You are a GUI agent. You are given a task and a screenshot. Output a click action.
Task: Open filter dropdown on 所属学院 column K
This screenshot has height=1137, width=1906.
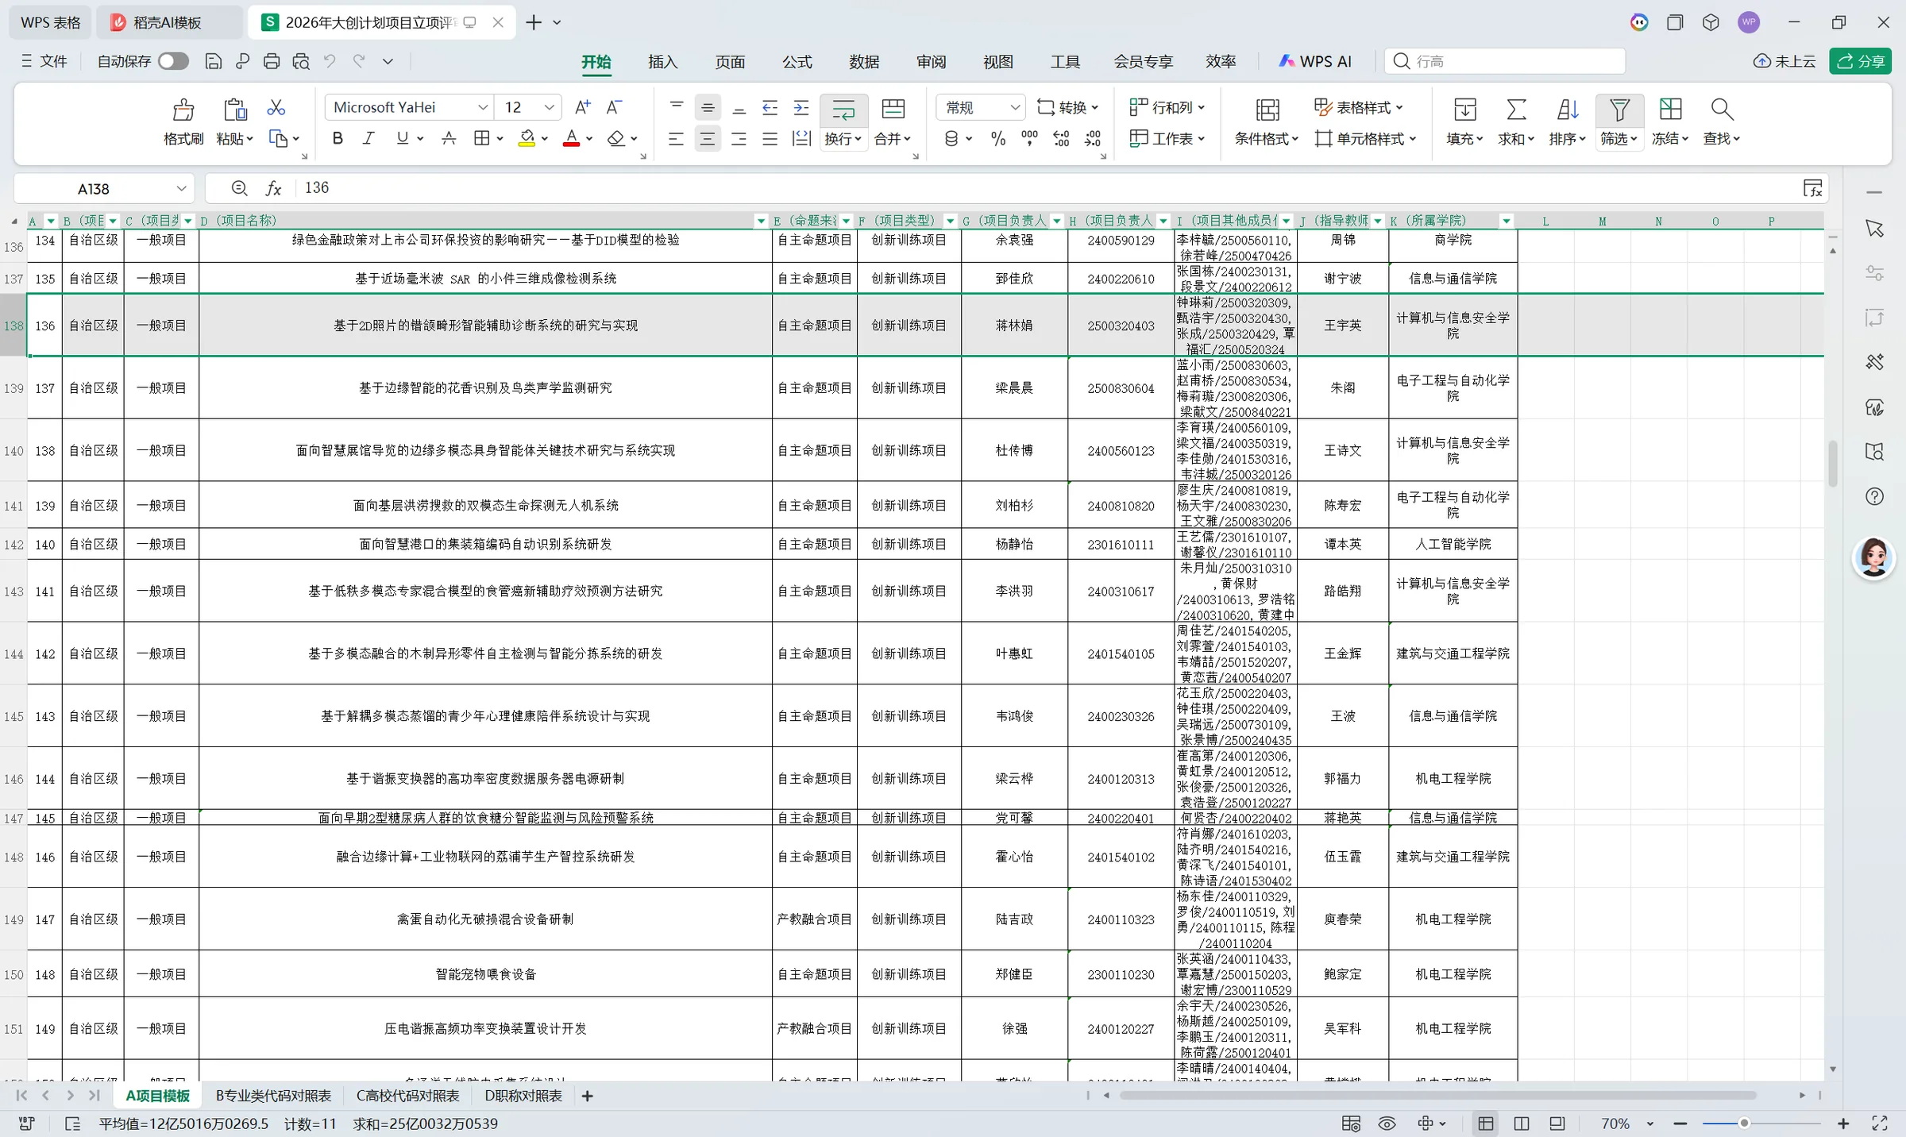click(1506, 221)
